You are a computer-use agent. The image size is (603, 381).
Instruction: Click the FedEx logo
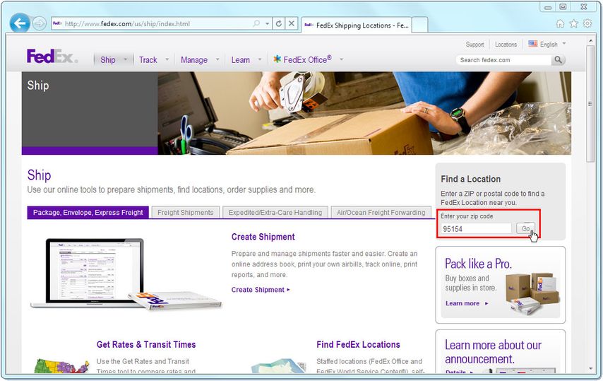pyautogui.click(x=52, y=56)
